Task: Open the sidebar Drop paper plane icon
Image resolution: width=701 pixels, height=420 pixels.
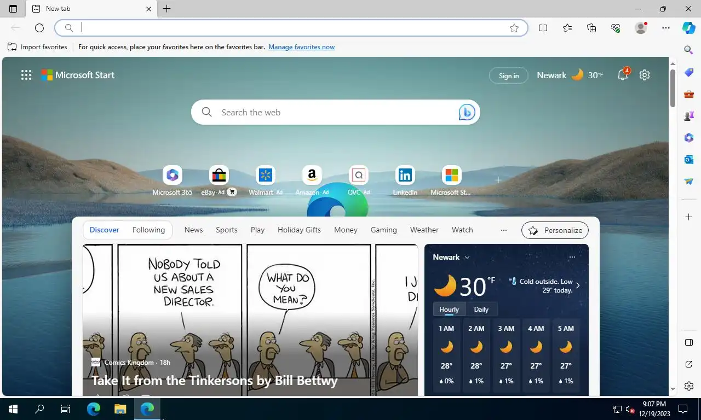Action: point(689,182)
